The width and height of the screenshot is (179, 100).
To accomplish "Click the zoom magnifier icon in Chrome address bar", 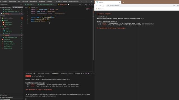I will (174, 6).
